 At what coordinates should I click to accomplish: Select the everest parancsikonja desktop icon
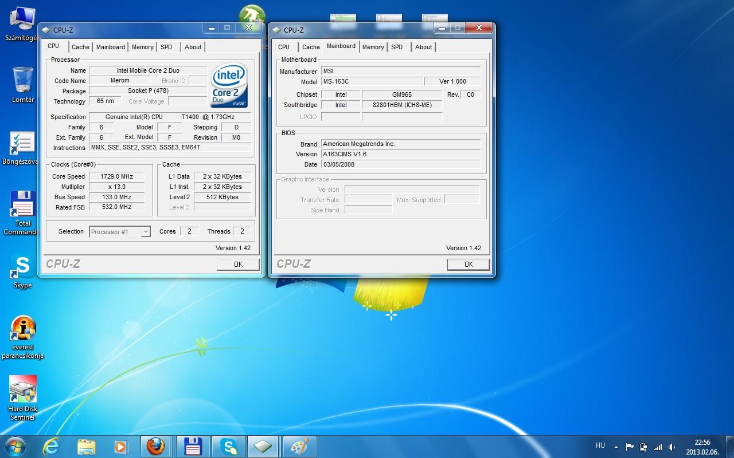point(23,337)
